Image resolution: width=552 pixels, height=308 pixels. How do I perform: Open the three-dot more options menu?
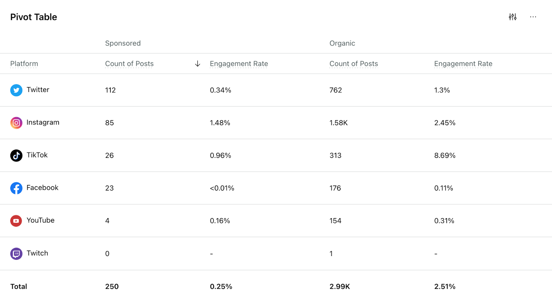point(533,17)
